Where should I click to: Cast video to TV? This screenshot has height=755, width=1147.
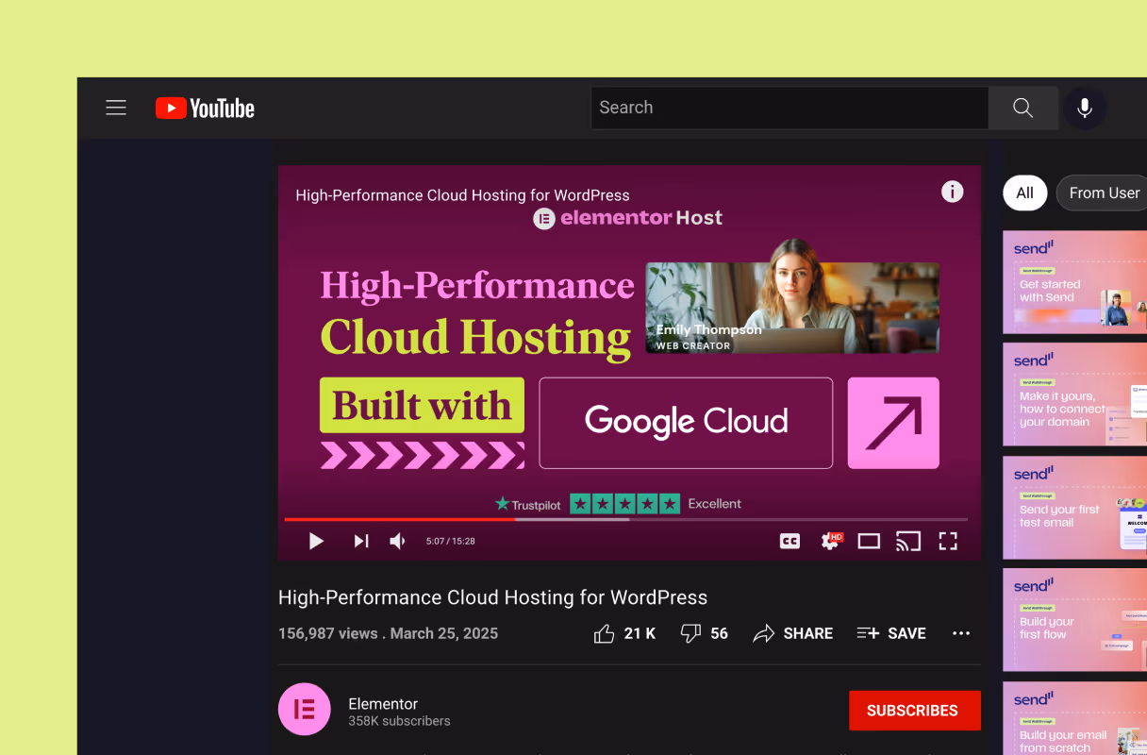tap(907, 541)
